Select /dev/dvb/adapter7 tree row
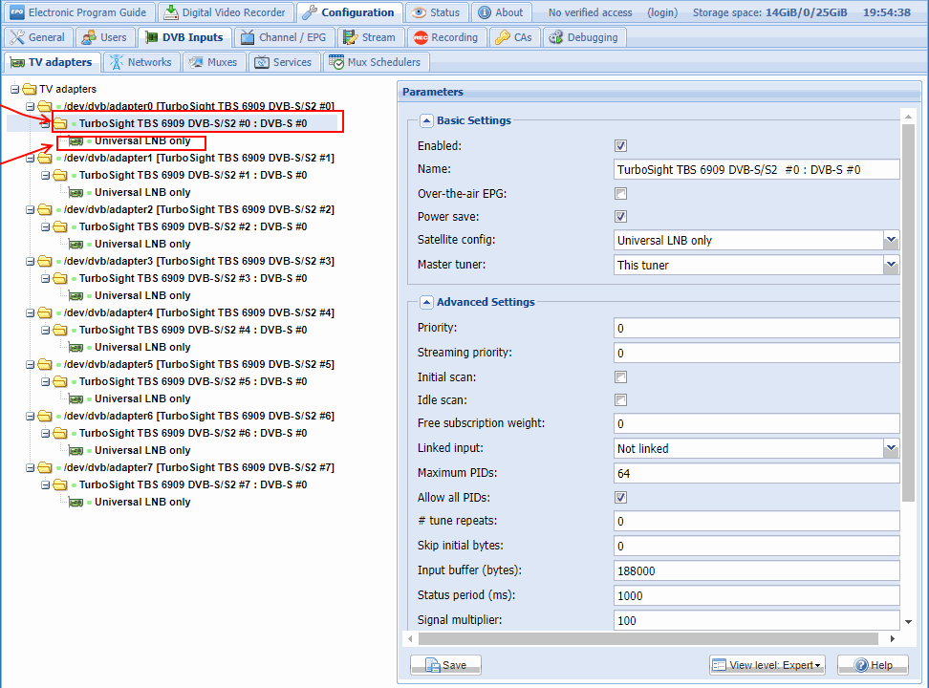929x688 pixels. point(199,467)
